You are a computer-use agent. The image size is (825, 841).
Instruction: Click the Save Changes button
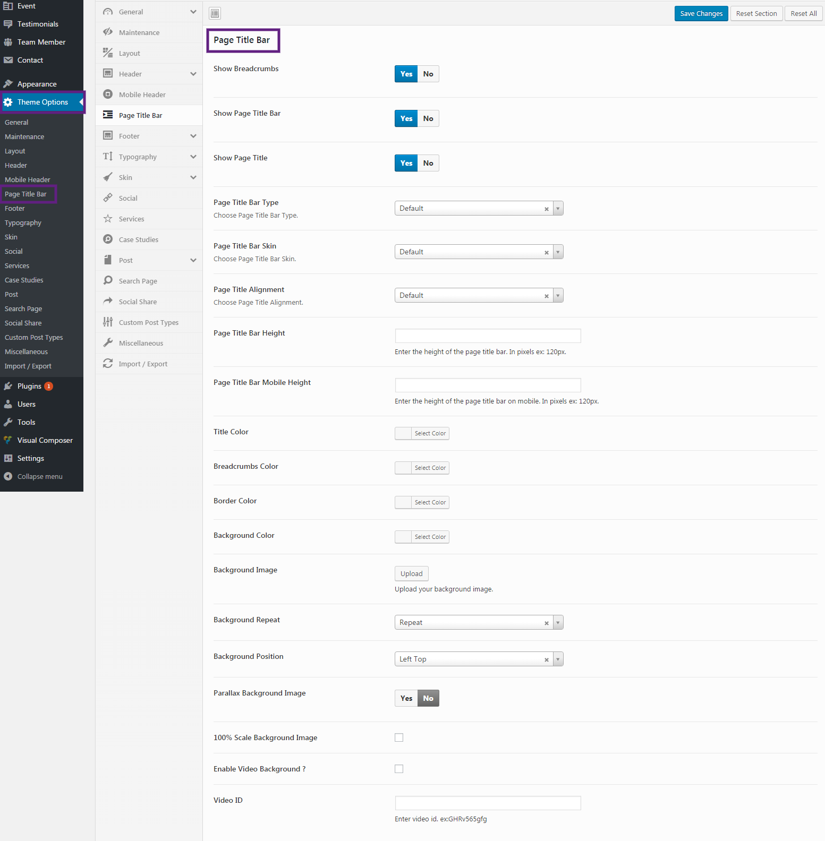(701, 13)
